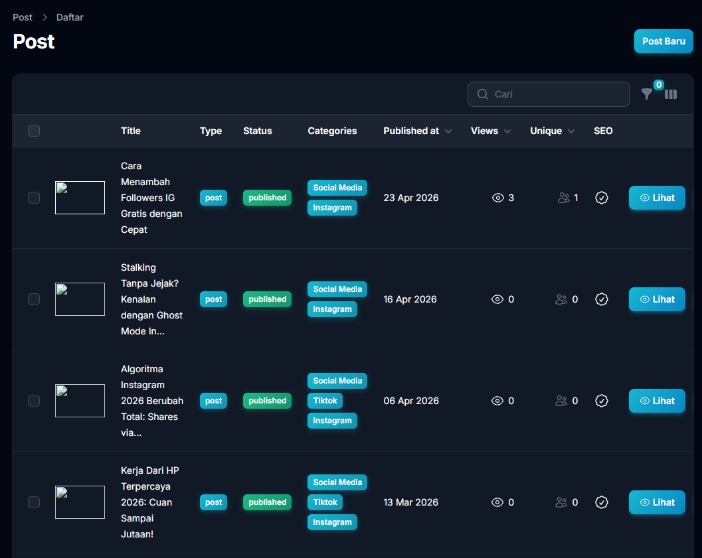This screenshot has width=702, height=558.
Task: Click post type badge in Algoritma Instagram row
Action: (214, 401)
